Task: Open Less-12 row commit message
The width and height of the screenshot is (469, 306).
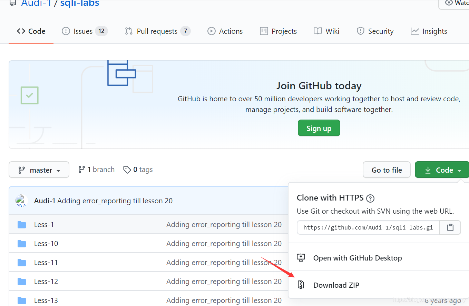Action: 224,282
